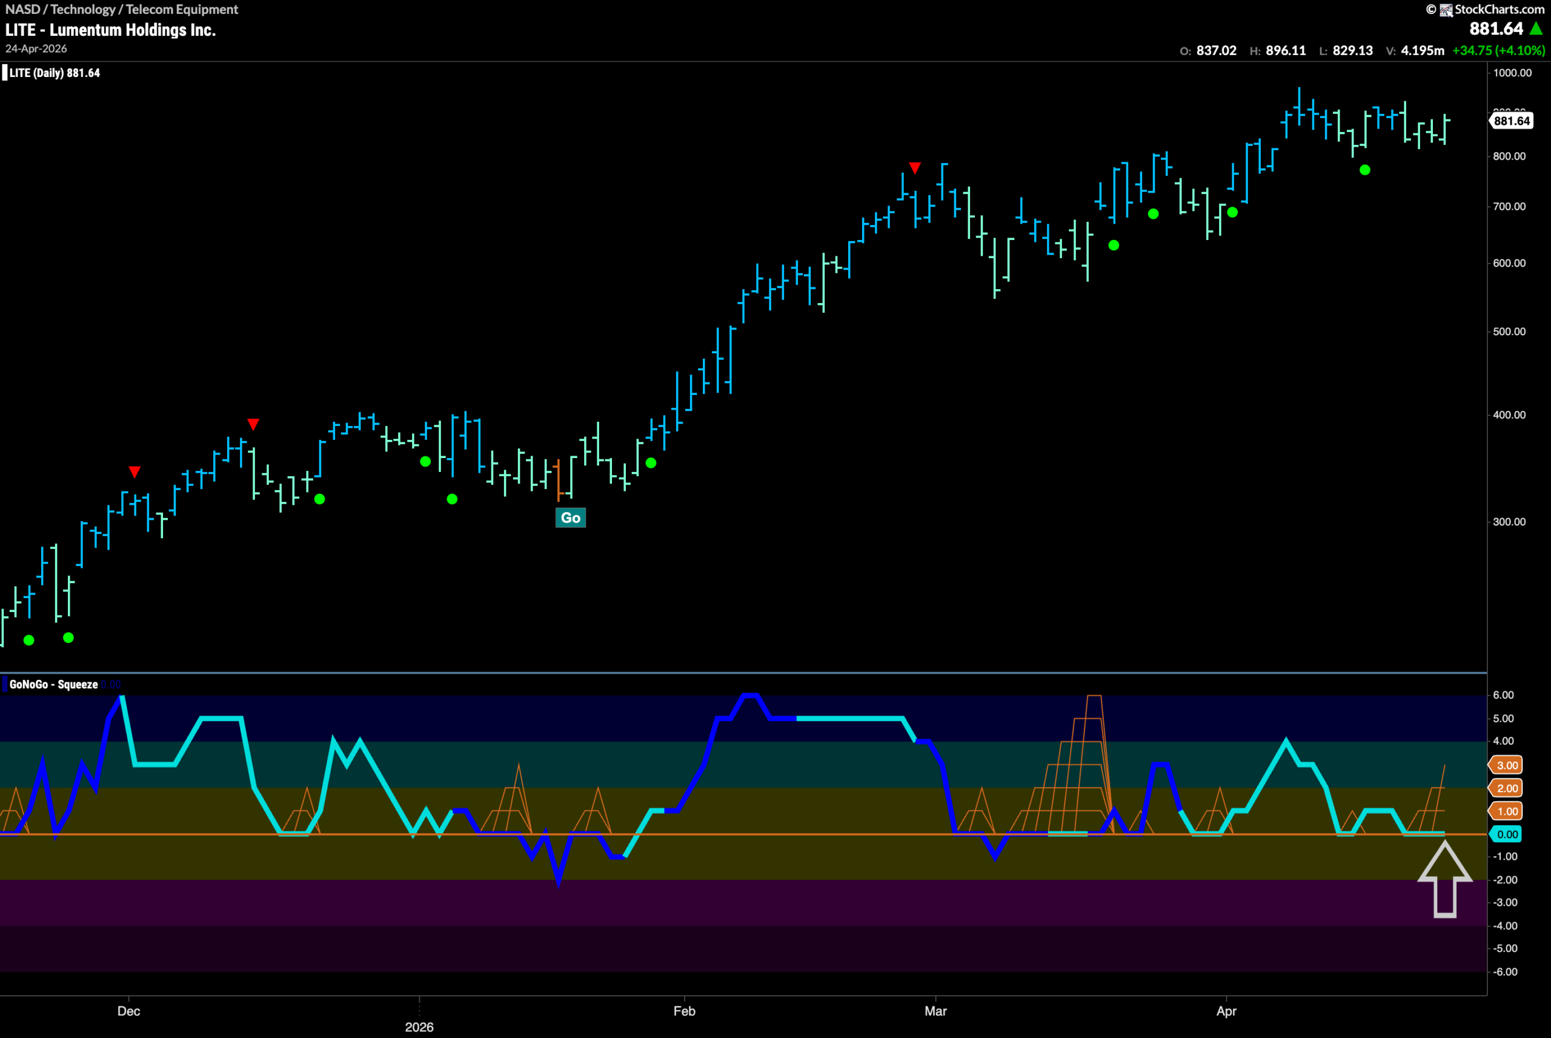
Task: Click the "1000.00" price axis label
Action: coord(1513,73)
